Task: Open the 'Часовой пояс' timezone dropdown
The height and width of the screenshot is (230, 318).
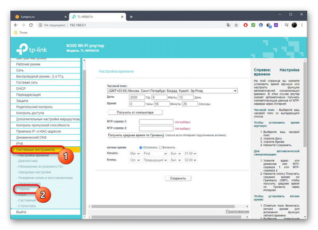Action: coord(172,91)
